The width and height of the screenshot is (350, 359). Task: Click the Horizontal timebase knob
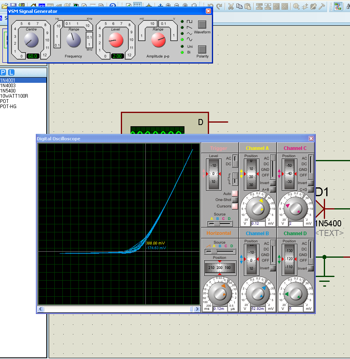[220, 294]
